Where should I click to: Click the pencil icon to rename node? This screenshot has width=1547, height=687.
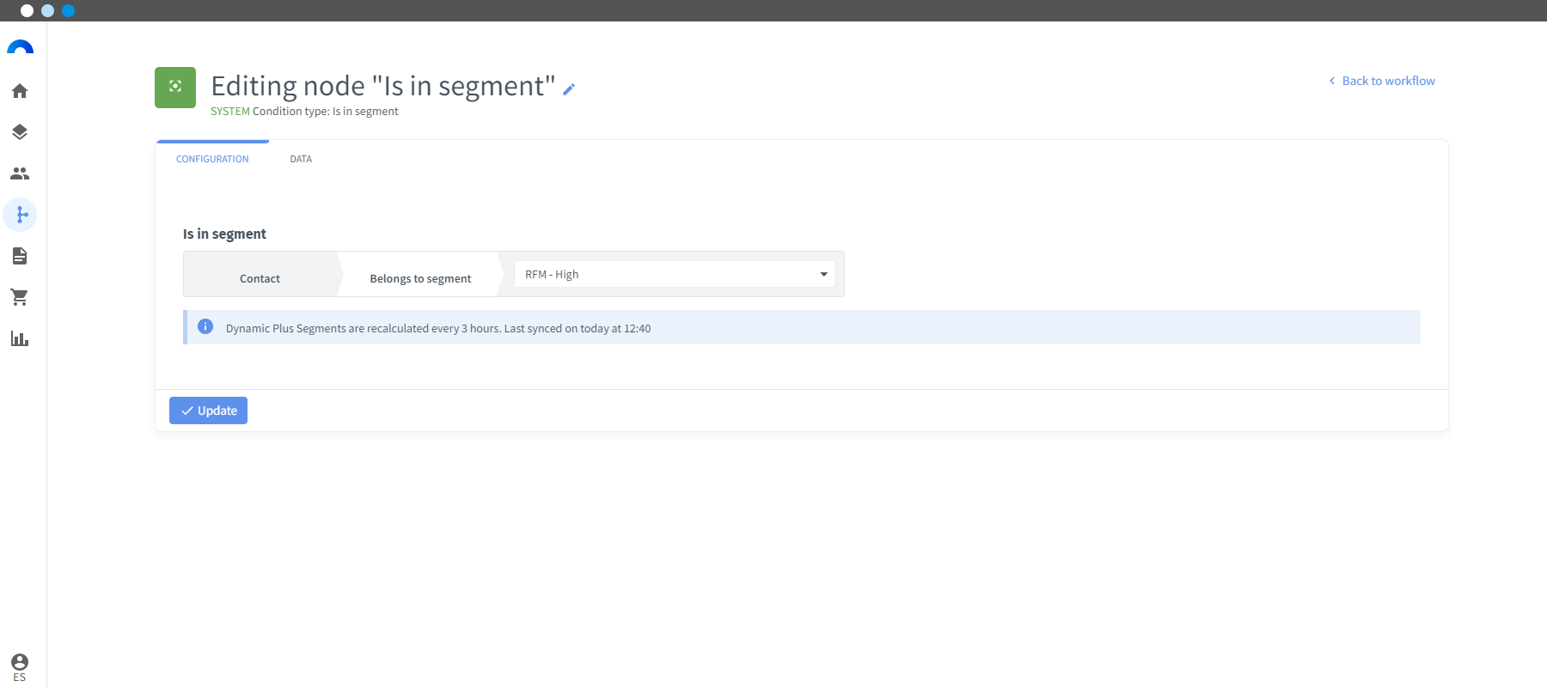coord(569,88)
